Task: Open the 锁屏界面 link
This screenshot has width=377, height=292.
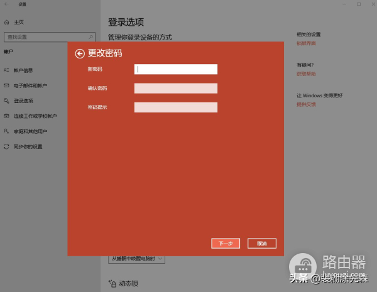Action: (306, 43)
